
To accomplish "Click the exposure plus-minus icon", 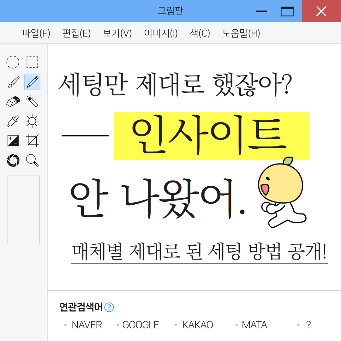I will point(13,141).
